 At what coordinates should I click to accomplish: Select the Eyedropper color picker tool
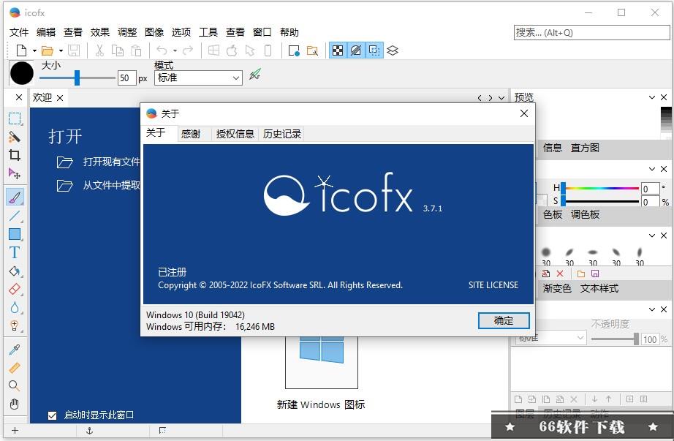pyautogui.click(x=15, y=350)
